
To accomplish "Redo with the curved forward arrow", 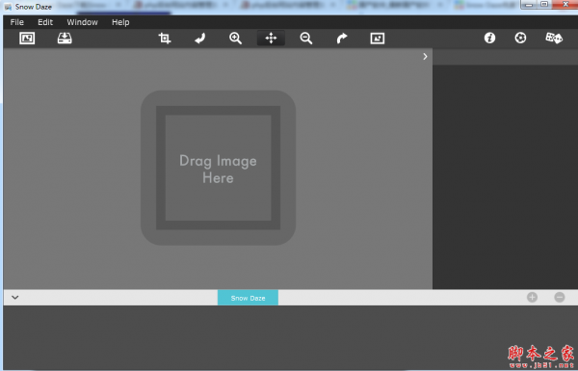I will point(342,38).
